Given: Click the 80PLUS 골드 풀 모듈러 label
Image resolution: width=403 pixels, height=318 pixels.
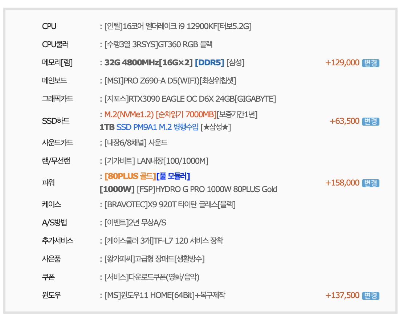Looking at the screenshot, I should [x=147, y=176].
